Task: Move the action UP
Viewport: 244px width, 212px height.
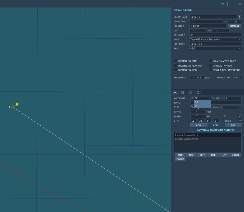Action: click(224, 155)
